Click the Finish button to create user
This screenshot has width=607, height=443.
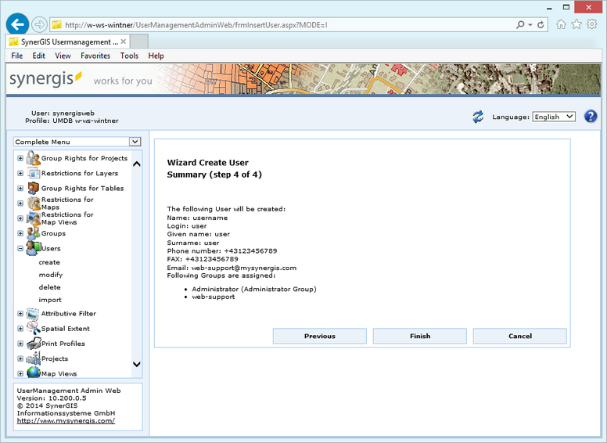point(420,336)
